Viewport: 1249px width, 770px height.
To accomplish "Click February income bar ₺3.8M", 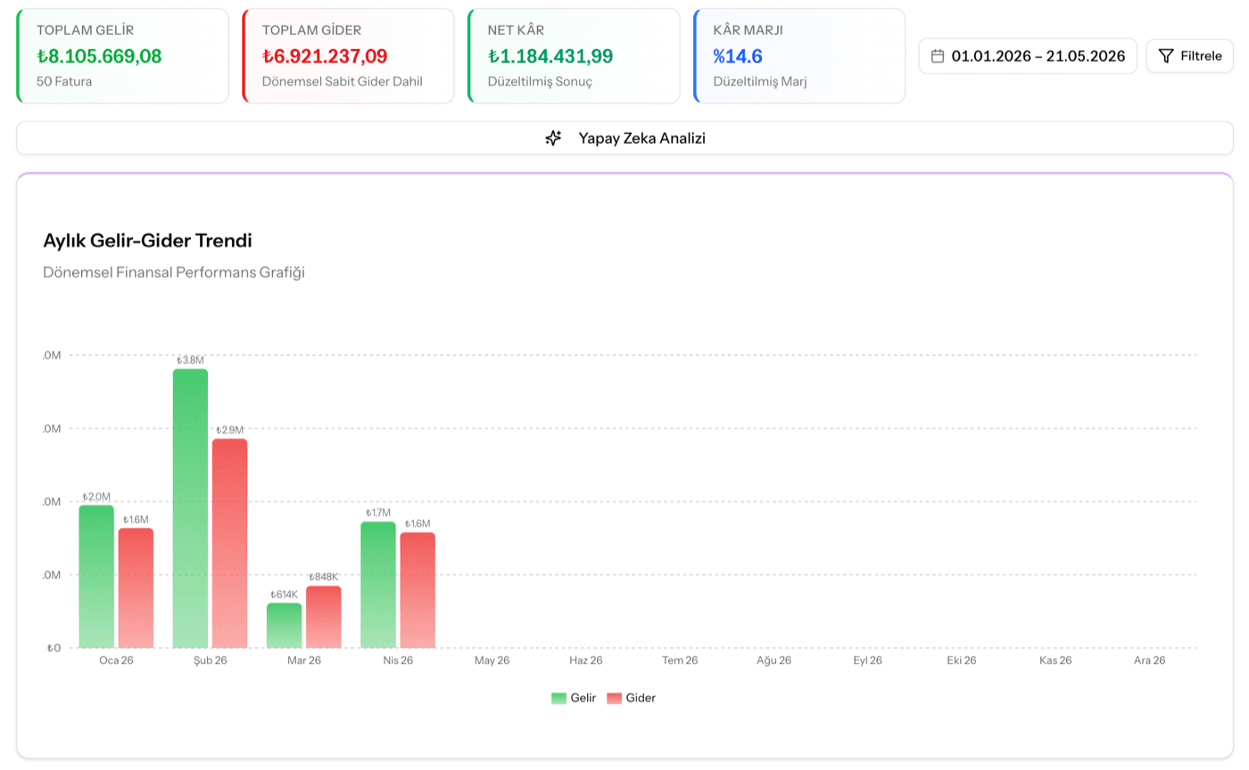I will point(190,509).
